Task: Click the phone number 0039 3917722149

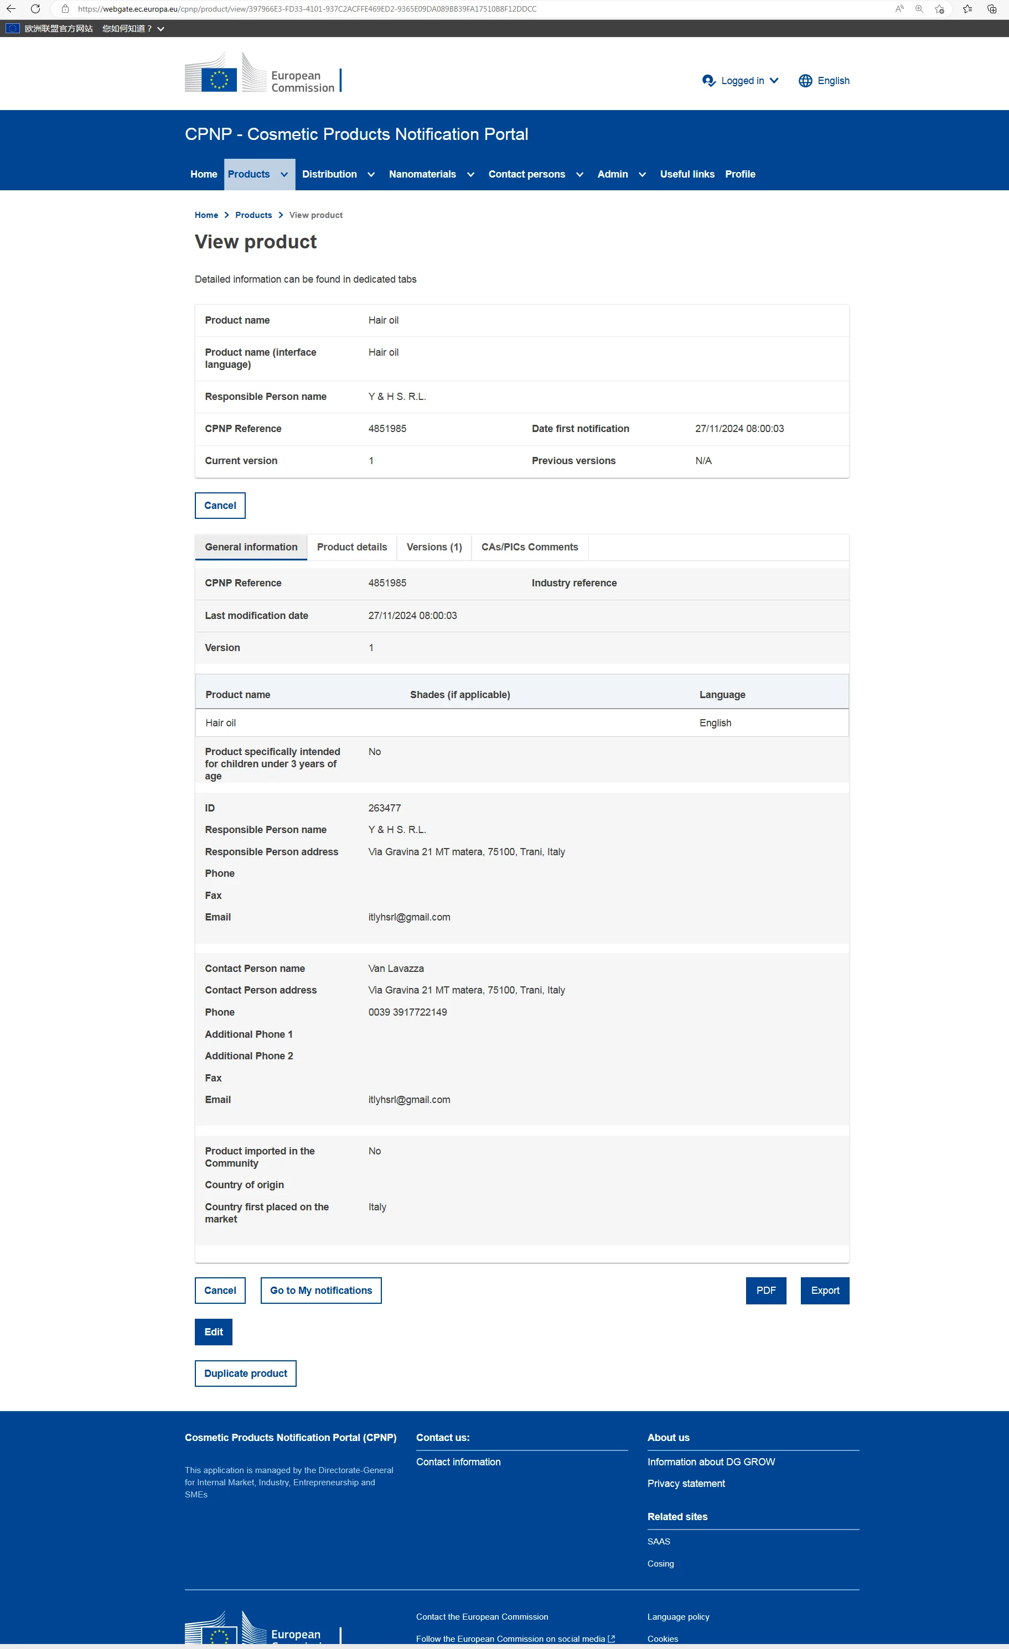Action: [407, 1012]
